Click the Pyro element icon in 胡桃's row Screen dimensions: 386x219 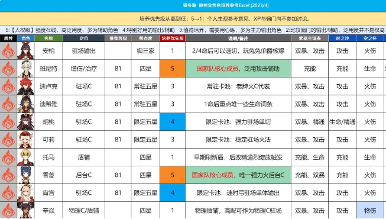(8, 122)
